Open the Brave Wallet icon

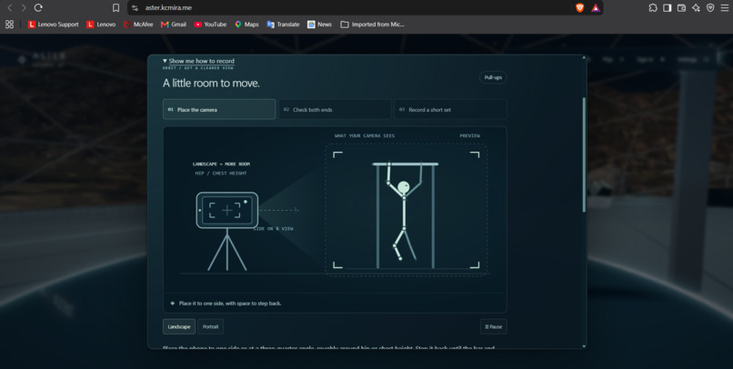point(681,8)
